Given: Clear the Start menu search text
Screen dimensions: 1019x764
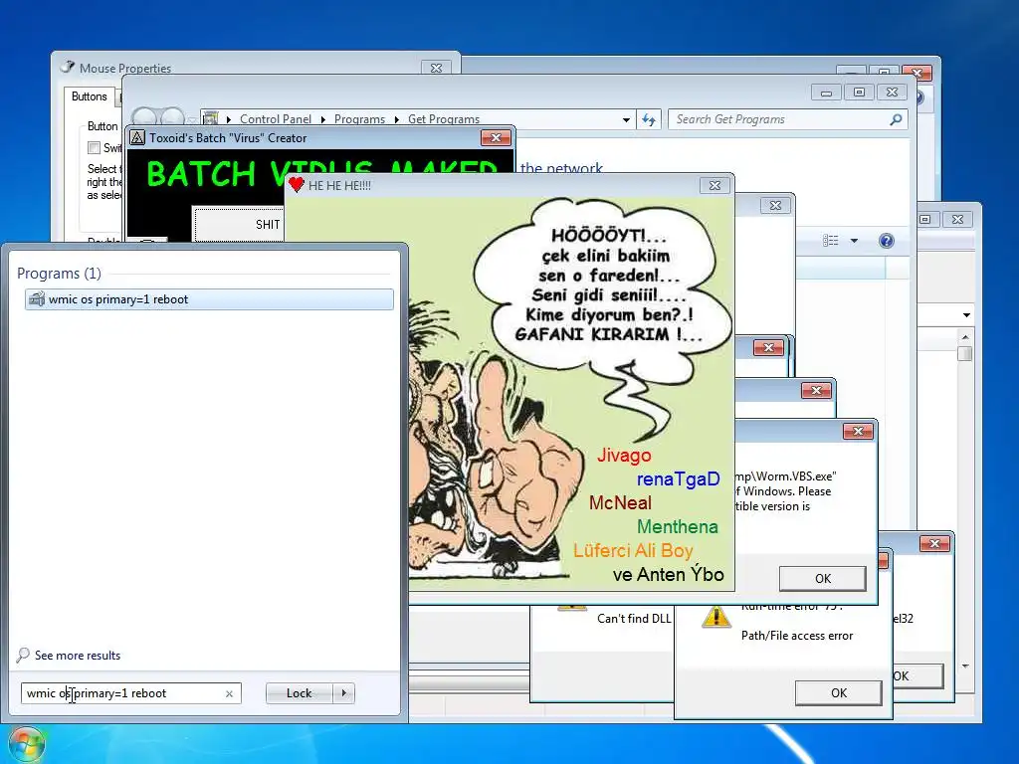Looking at the screenshot, I should [229, 693].
